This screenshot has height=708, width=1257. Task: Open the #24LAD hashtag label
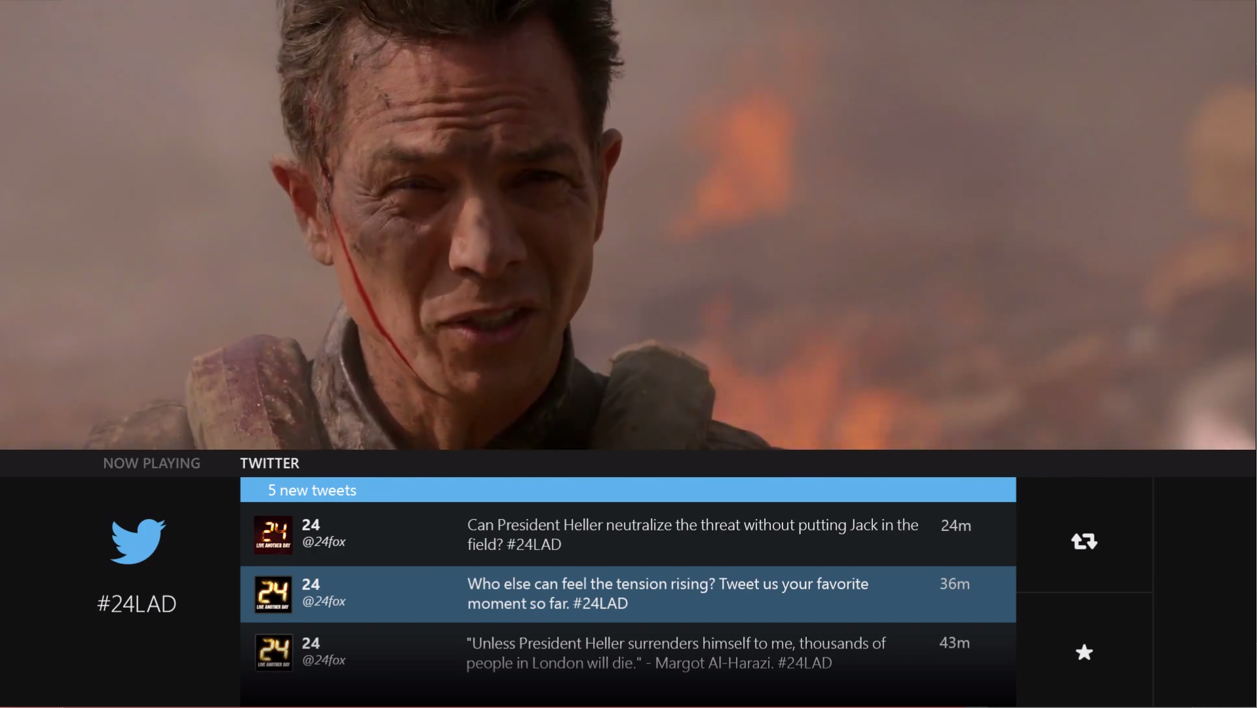(137, 604)
